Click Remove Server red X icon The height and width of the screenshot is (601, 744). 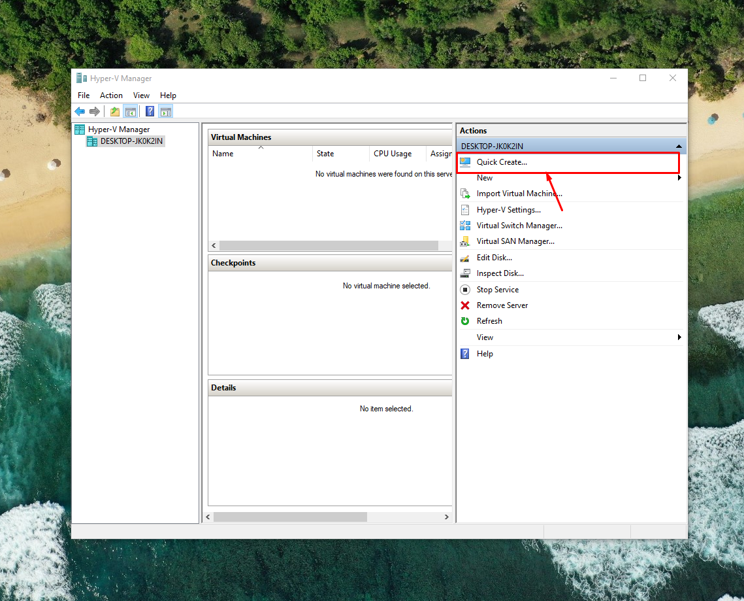[465, 305]
